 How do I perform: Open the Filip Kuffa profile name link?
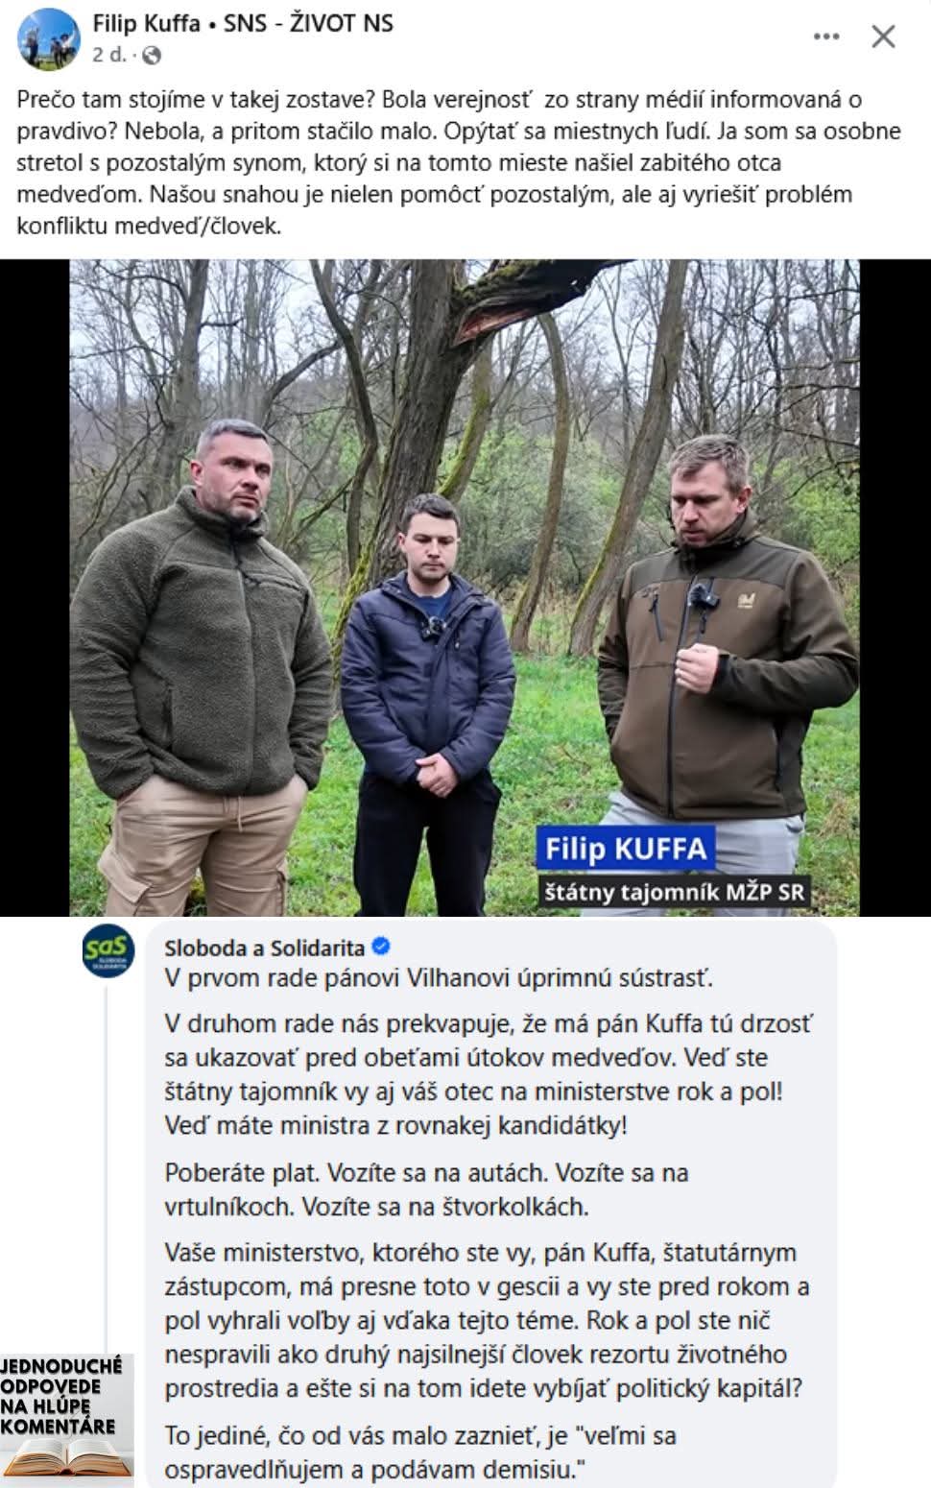146,23
